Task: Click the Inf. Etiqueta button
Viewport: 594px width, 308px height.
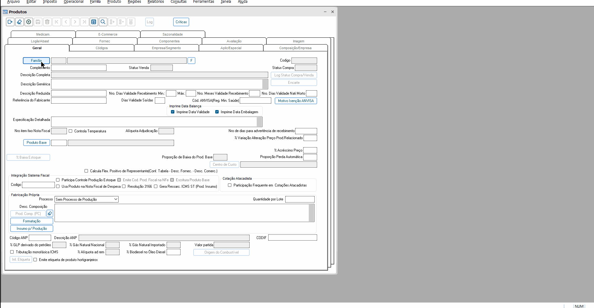Action: [x=21, y=259]
